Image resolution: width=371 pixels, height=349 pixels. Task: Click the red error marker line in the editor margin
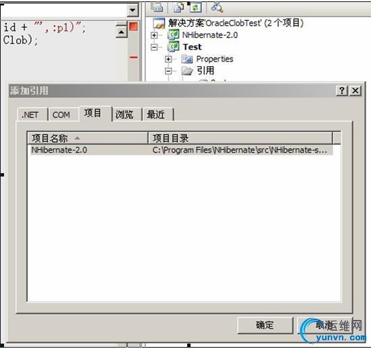click(134, 57)
